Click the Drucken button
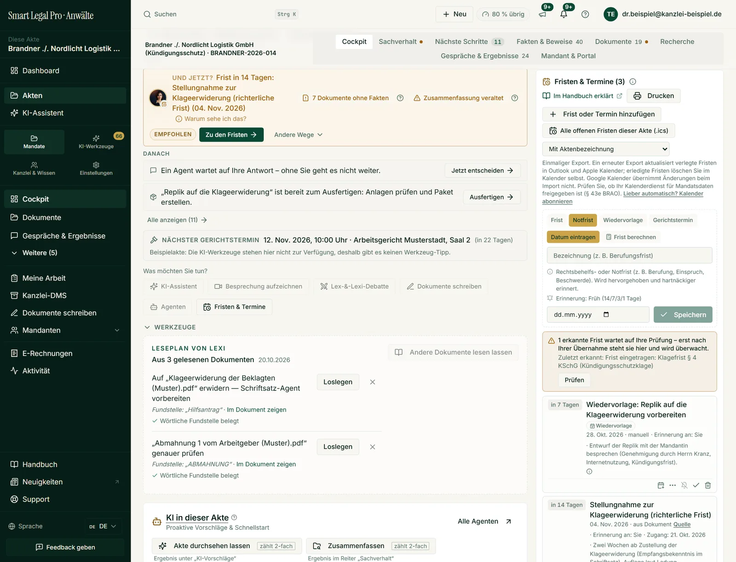This screenshot has width=736, height=562. pyautogui.click(x=654, y=96)
